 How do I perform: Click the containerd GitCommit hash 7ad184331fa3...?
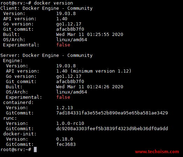(112, 113)
